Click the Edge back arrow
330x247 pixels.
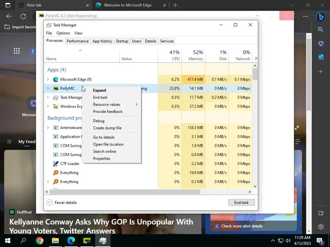[9, 16]
